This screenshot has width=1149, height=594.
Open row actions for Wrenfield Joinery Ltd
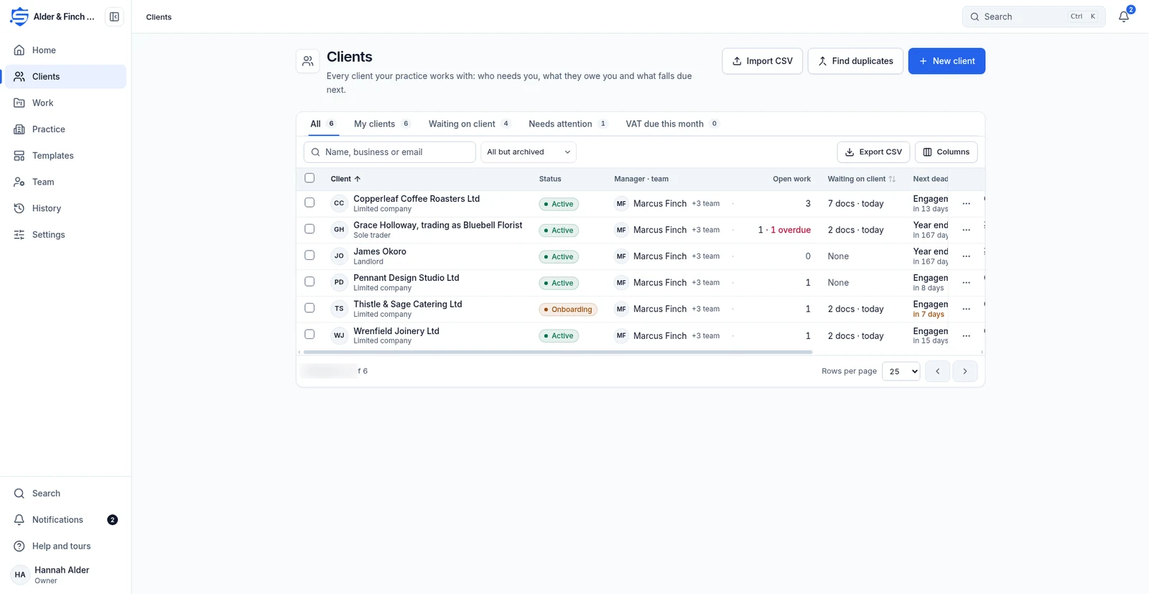coord(967,335)
